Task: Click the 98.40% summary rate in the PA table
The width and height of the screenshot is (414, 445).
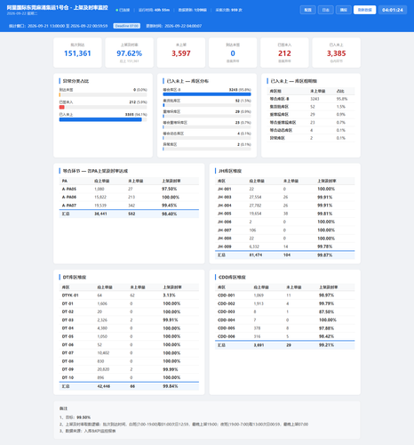Action: [170, 214]
